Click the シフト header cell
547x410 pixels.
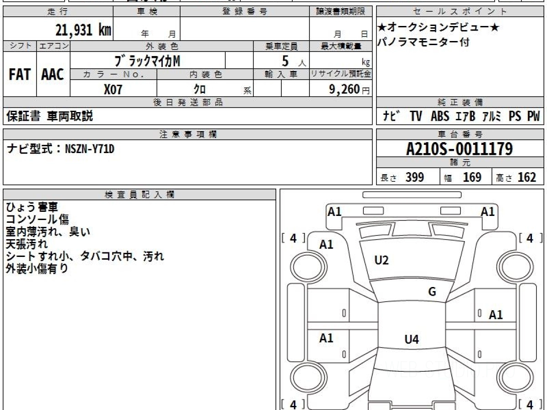(x=20, y=46)
